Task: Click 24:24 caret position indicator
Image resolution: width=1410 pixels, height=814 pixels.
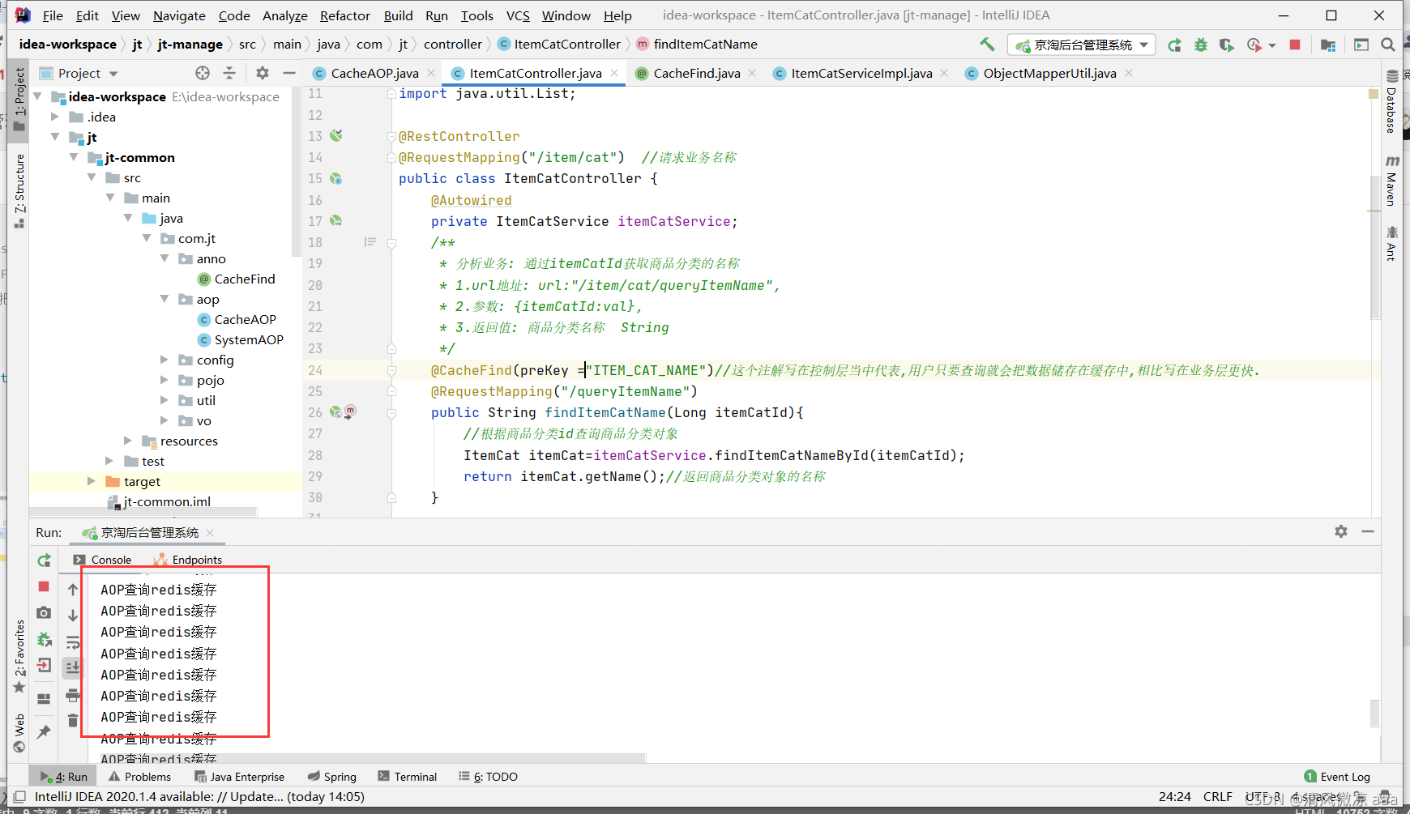Action: pyautogui.click(x=1174, y=797)
